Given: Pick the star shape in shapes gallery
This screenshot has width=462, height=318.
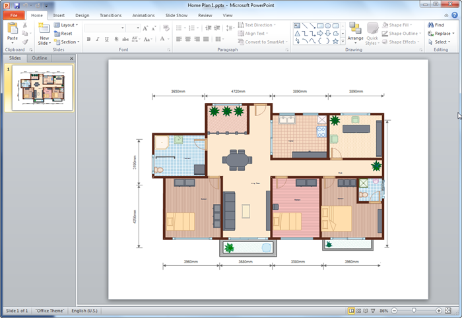Looking at the screenshot, I should (336, 41).
